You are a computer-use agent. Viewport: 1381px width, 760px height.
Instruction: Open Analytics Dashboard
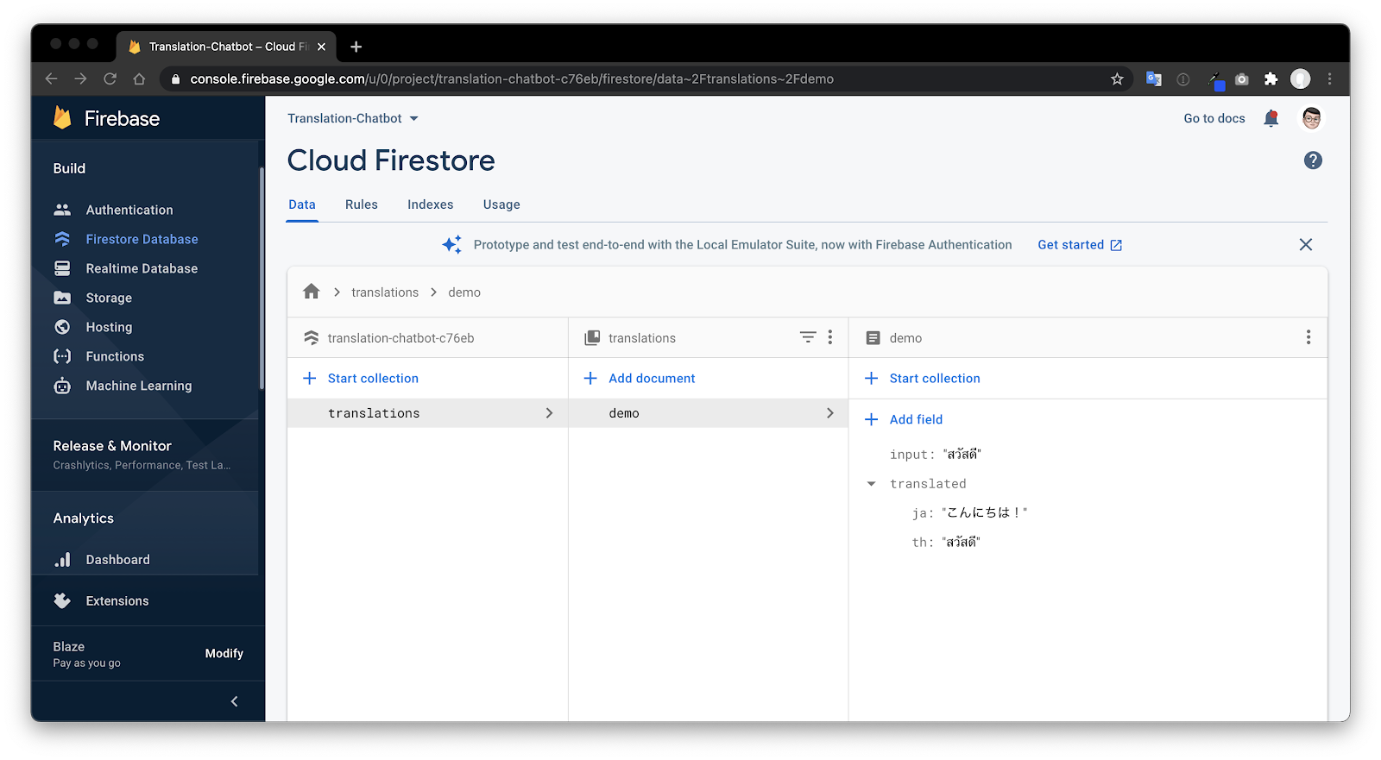(117, 560)
